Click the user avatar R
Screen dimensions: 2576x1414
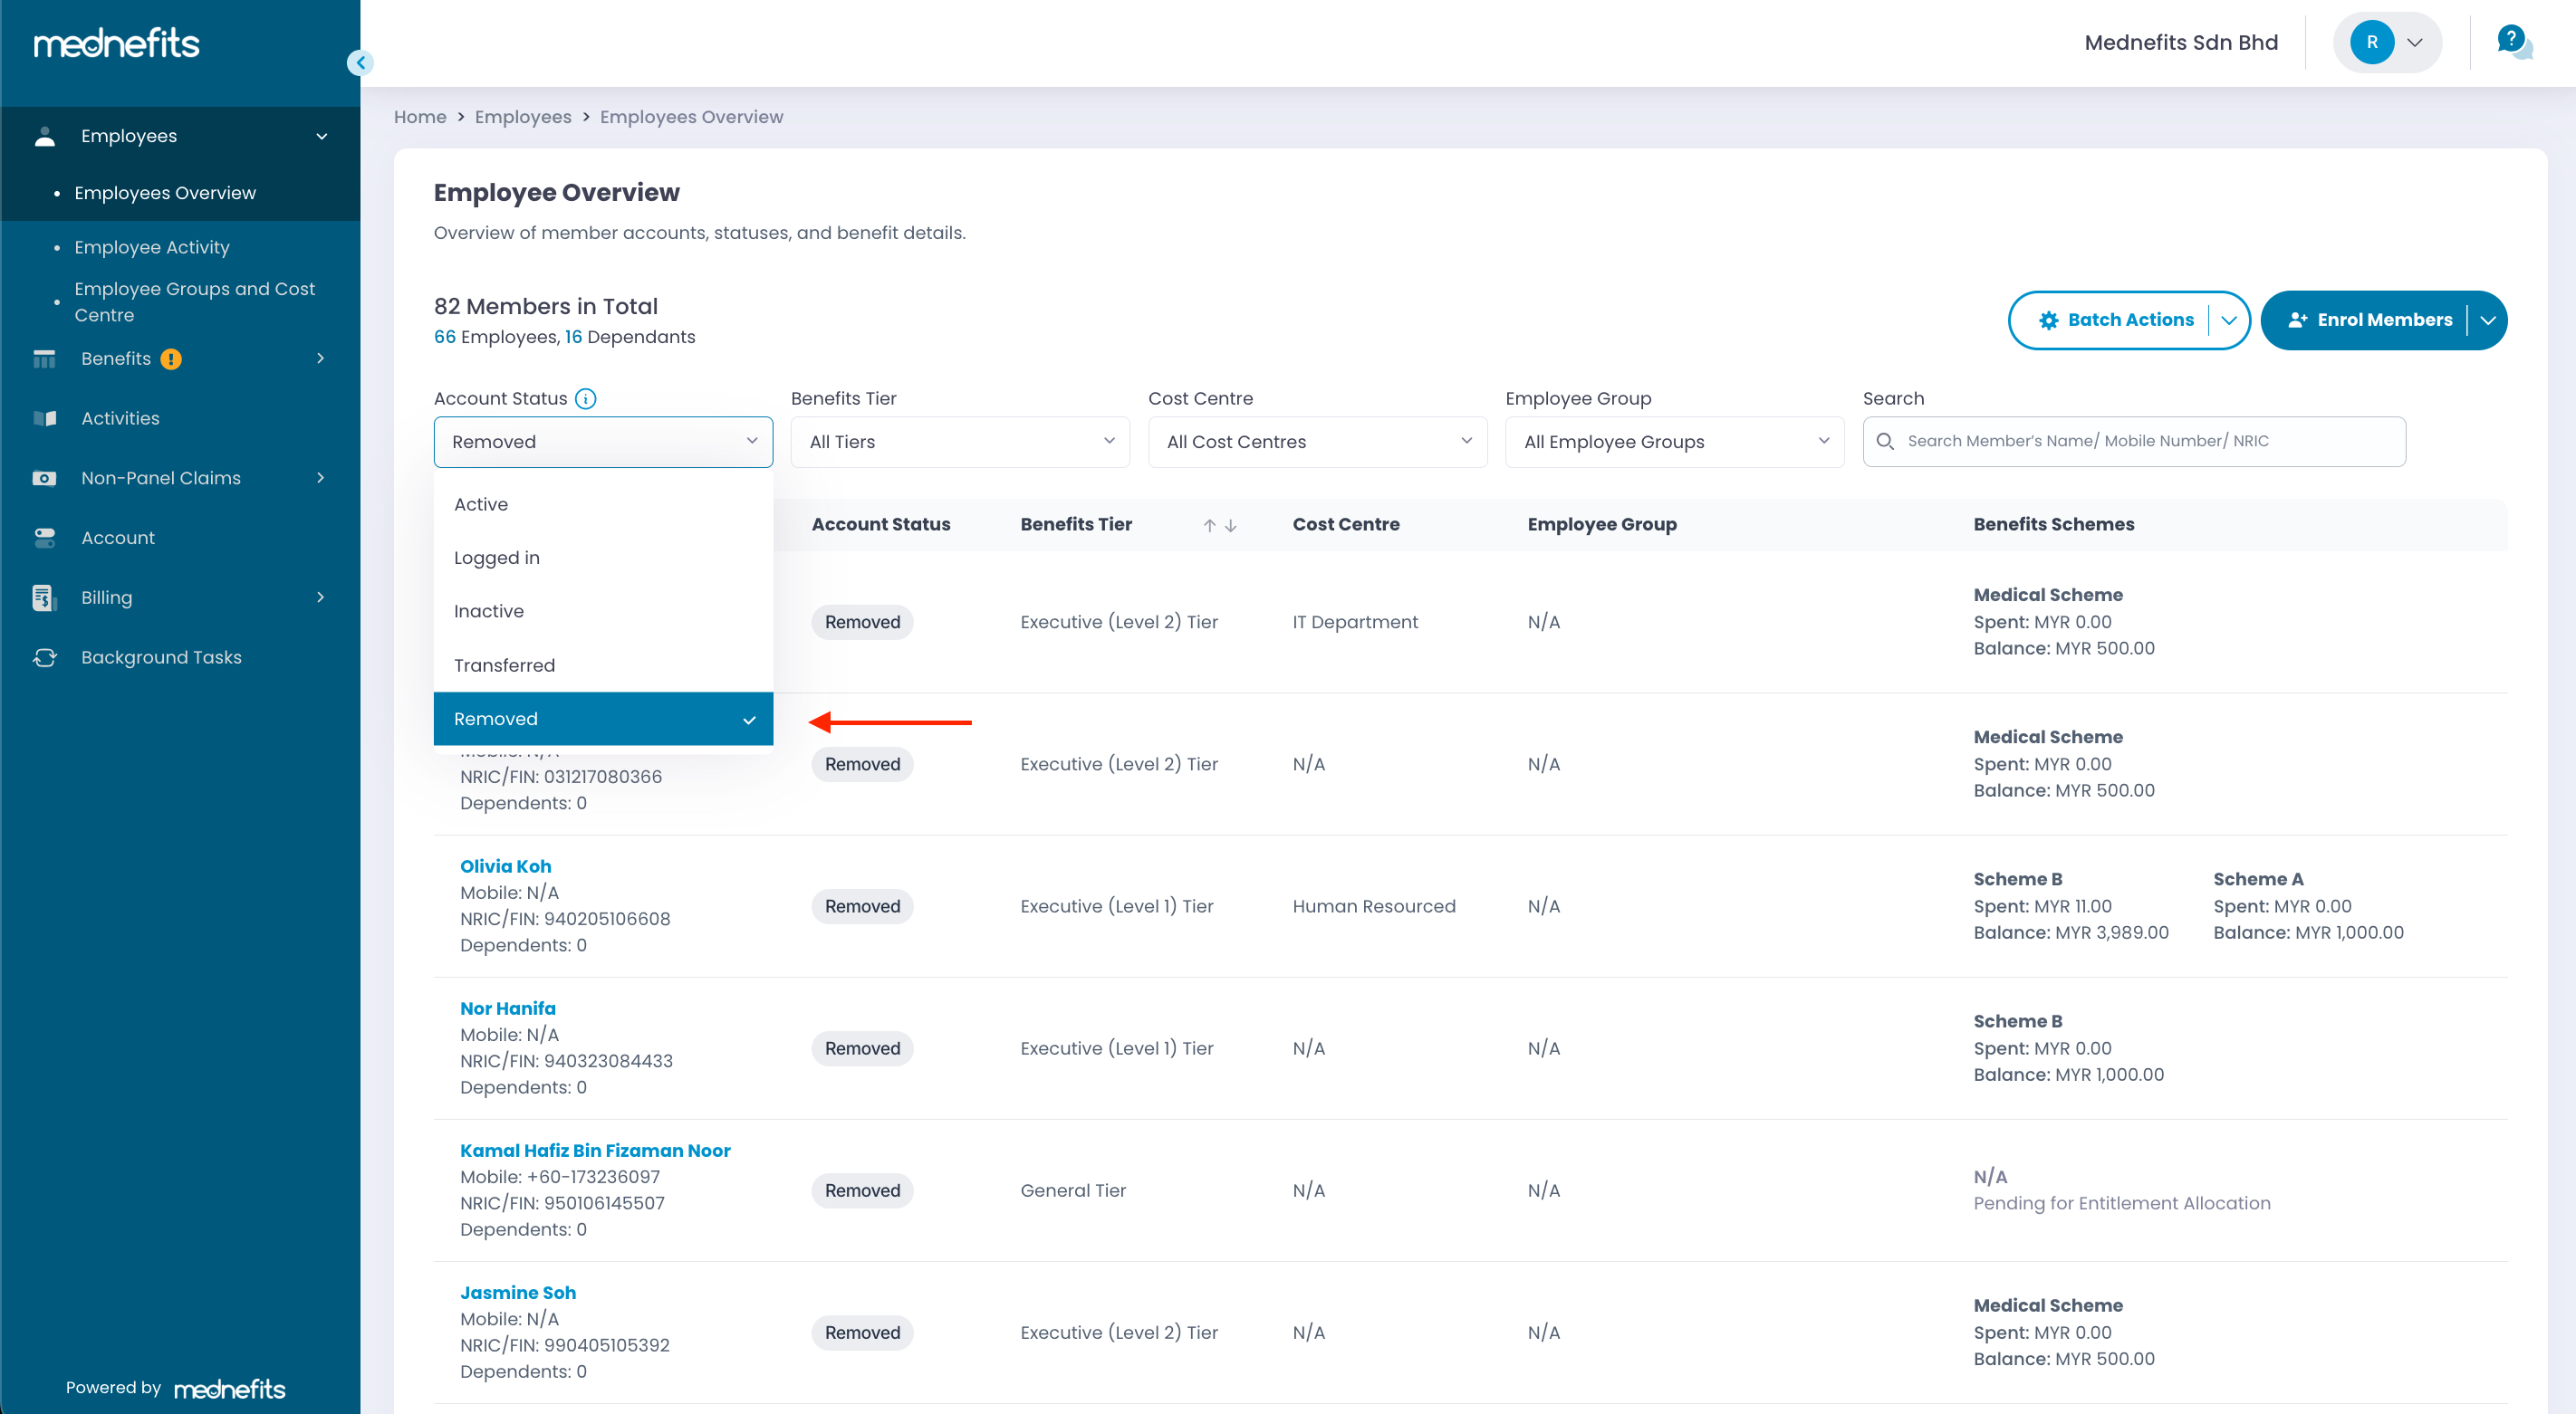click(x=2371, y=42)
